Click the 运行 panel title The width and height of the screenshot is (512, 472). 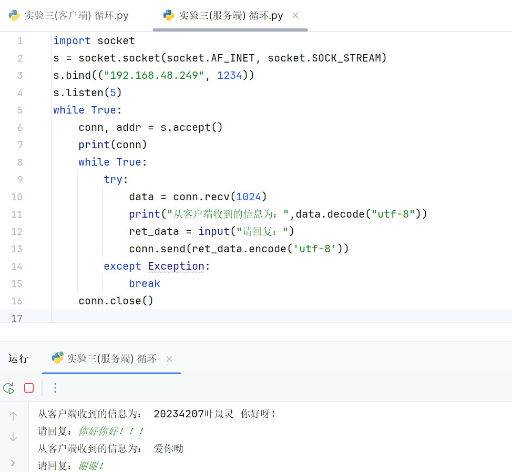click(x=18, y=359)
